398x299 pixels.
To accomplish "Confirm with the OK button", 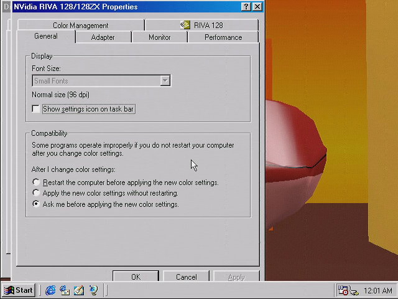I will coord(136,277).
